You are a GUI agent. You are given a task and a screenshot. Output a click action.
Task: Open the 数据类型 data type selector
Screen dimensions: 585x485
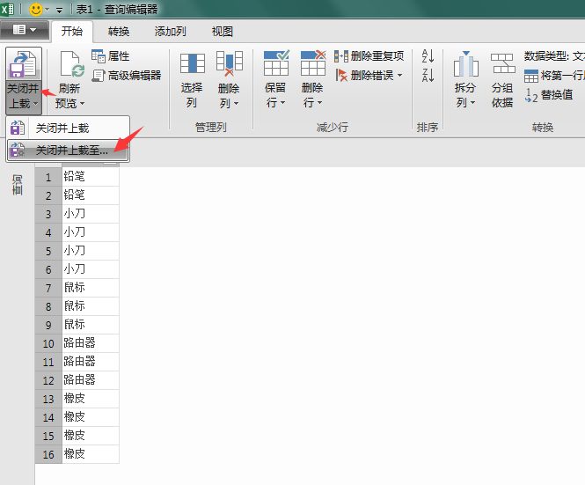(x=554, y=56)
